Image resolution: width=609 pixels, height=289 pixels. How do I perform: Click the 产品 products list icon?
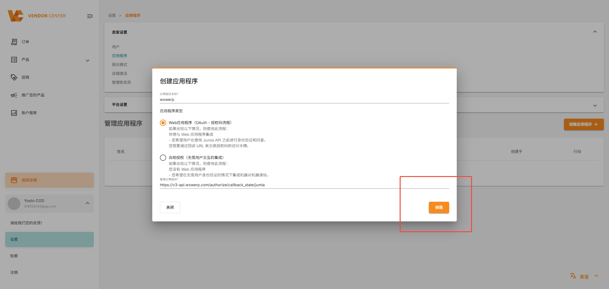point(14,60)
